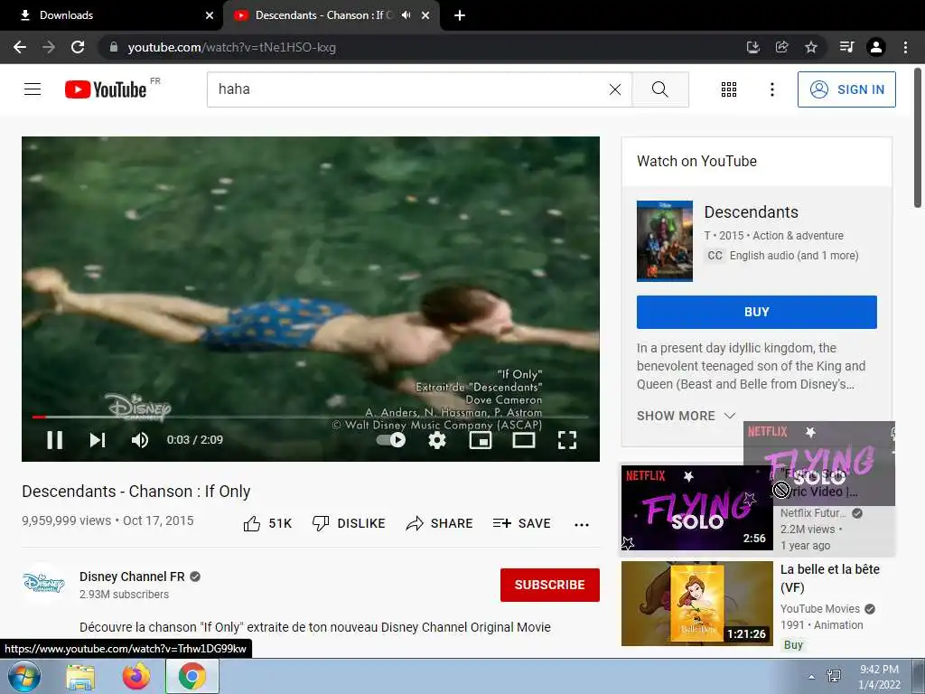Image resolution: width=925 pixels, height=694 pixels.
Task: Open the taskbar clock showing 9:42 PM
Action: tap(879, 677)
